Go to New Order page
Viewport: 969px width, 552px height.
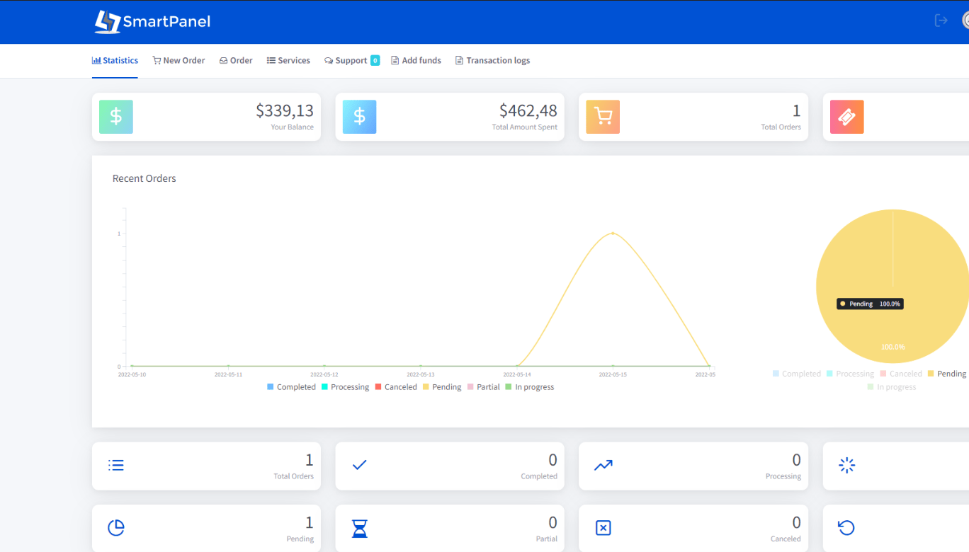(178, 61)
